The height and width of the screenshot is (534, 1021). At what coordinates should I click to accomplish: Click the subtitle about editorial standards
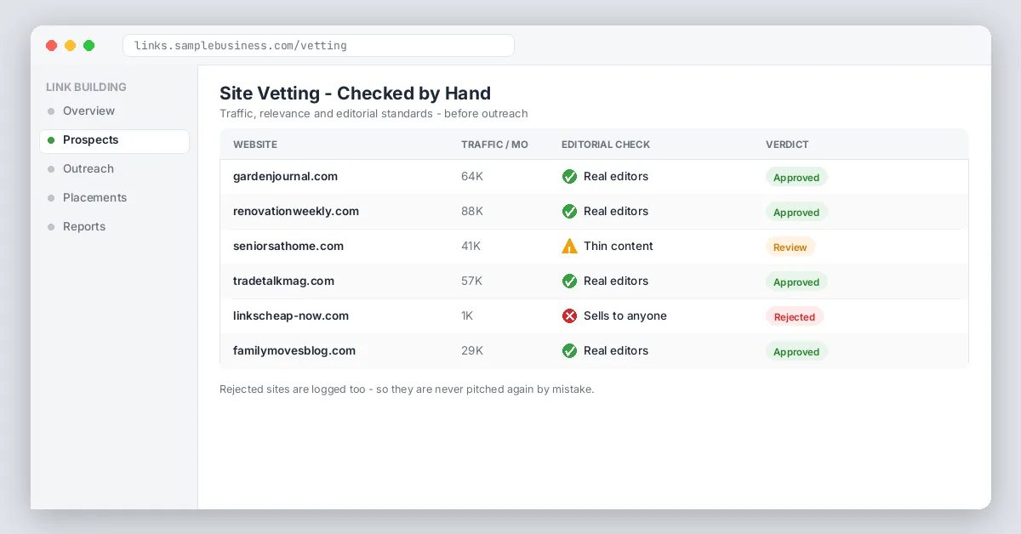click(x=374, y=114)
